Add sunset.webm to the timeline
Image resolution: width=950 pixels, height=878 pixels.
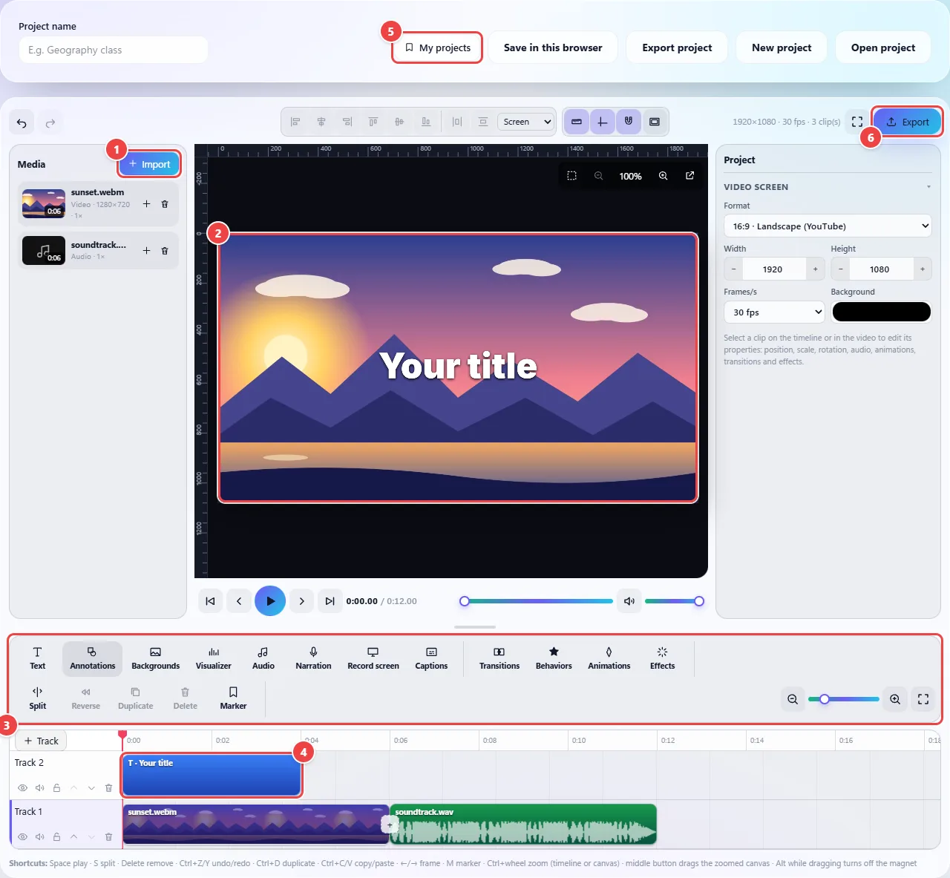[x=146, y=204]
